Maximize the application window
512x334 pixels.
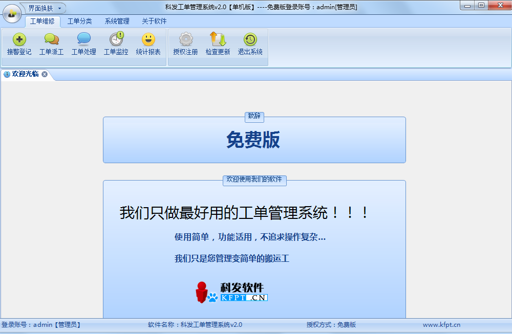click(481, 5)
